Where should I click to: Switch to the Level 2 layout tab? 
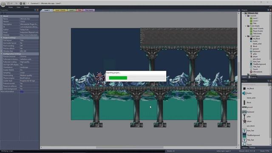point(71,10)
